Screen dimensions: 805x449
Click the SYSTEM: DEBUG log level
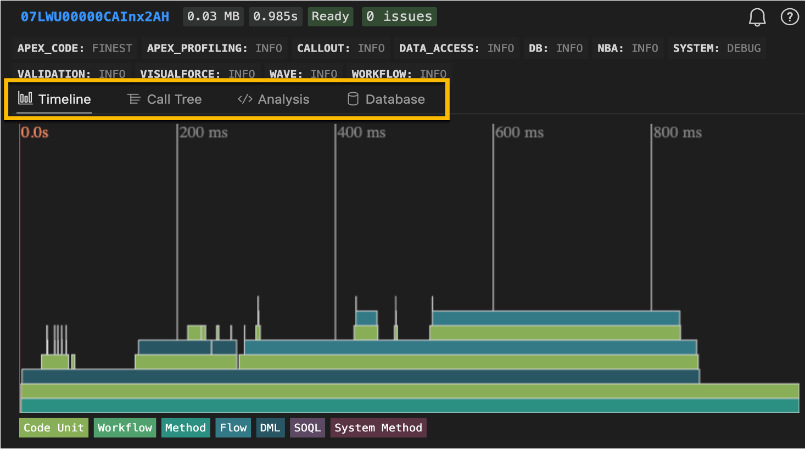tap(717, 48)
